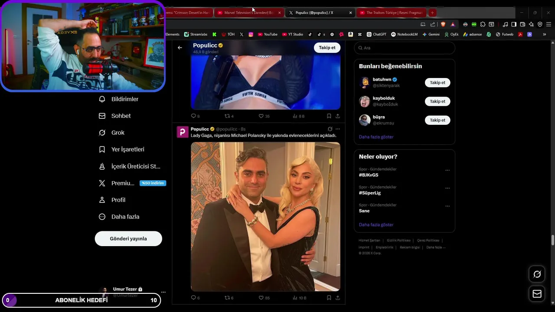Screen dimensions: 555x312
Task: Reply to the Fifth Sense photo post
Action: 196,116
